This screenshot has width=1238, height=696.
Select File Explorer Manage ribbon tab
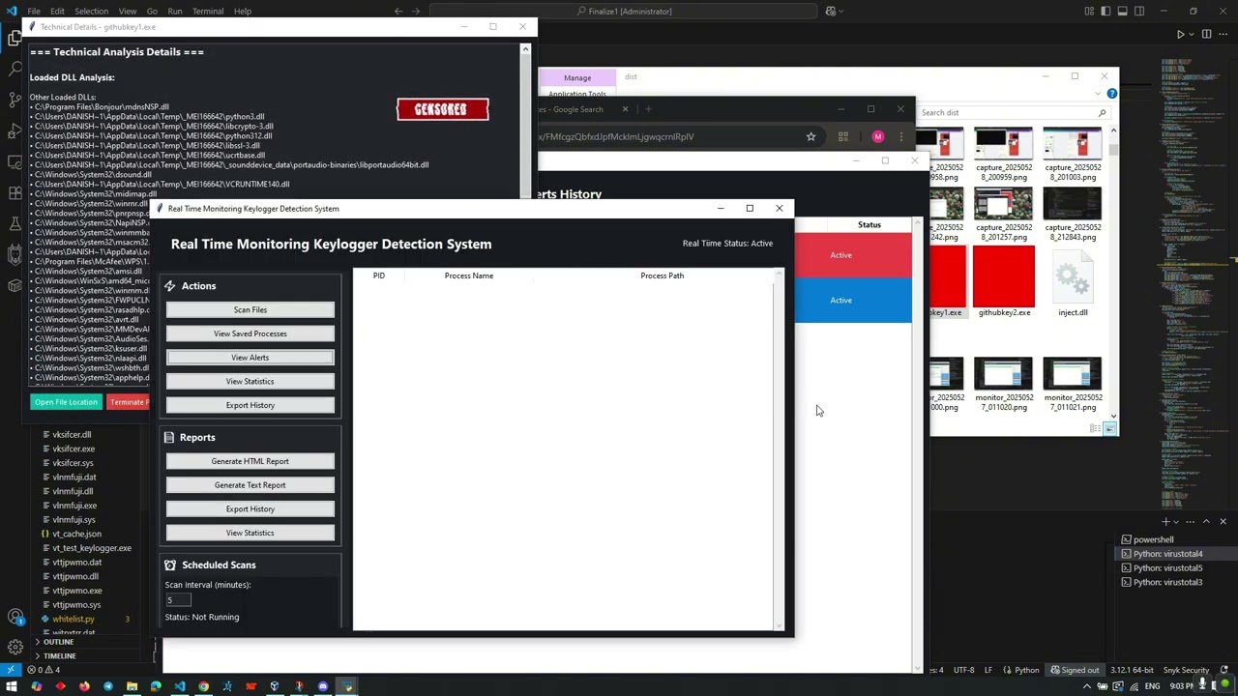[577, 78]
